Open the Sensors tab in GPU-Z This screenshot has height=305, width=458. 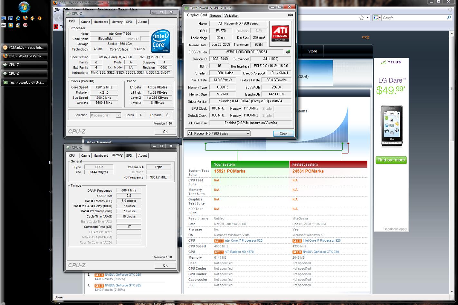(x=215, y=15)
